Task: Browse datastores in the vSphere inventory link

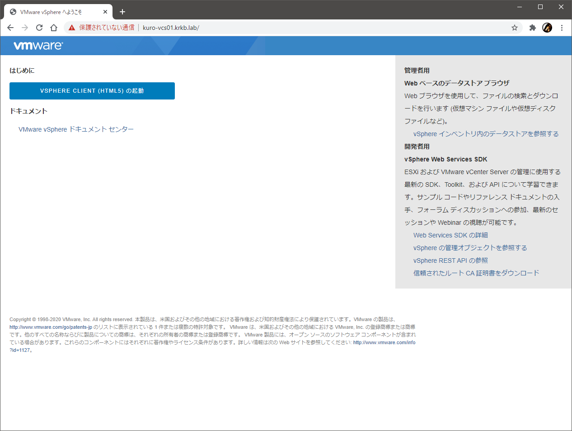Action: pos(486,134)
